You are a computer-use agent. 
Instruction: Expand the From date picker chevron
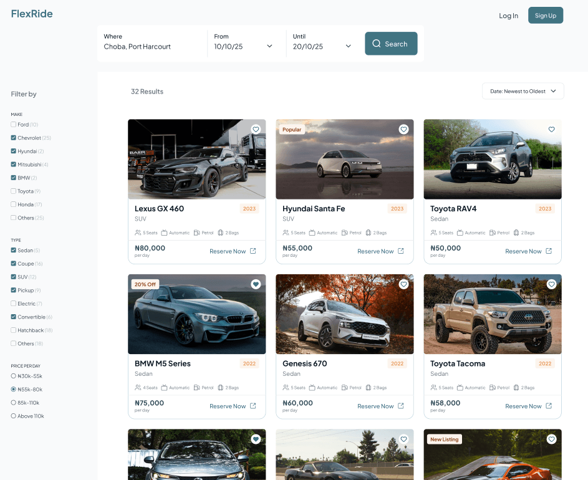click(x=269, y=46)
